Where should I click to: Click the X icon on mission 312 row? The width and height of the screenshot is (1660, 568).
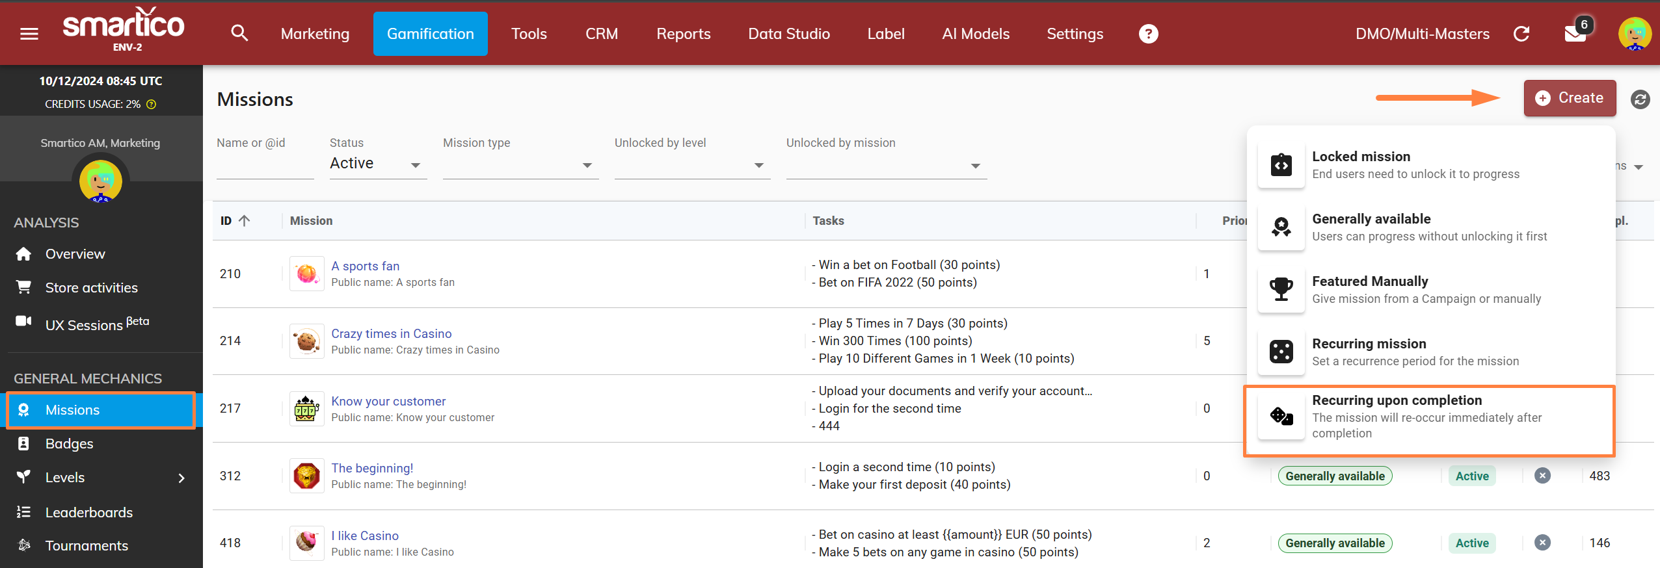[x=1542, y=476]
